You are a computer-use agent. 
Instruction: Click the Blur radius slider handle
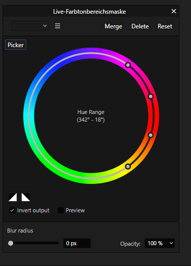pyautogui.click(x=11, y=243)
